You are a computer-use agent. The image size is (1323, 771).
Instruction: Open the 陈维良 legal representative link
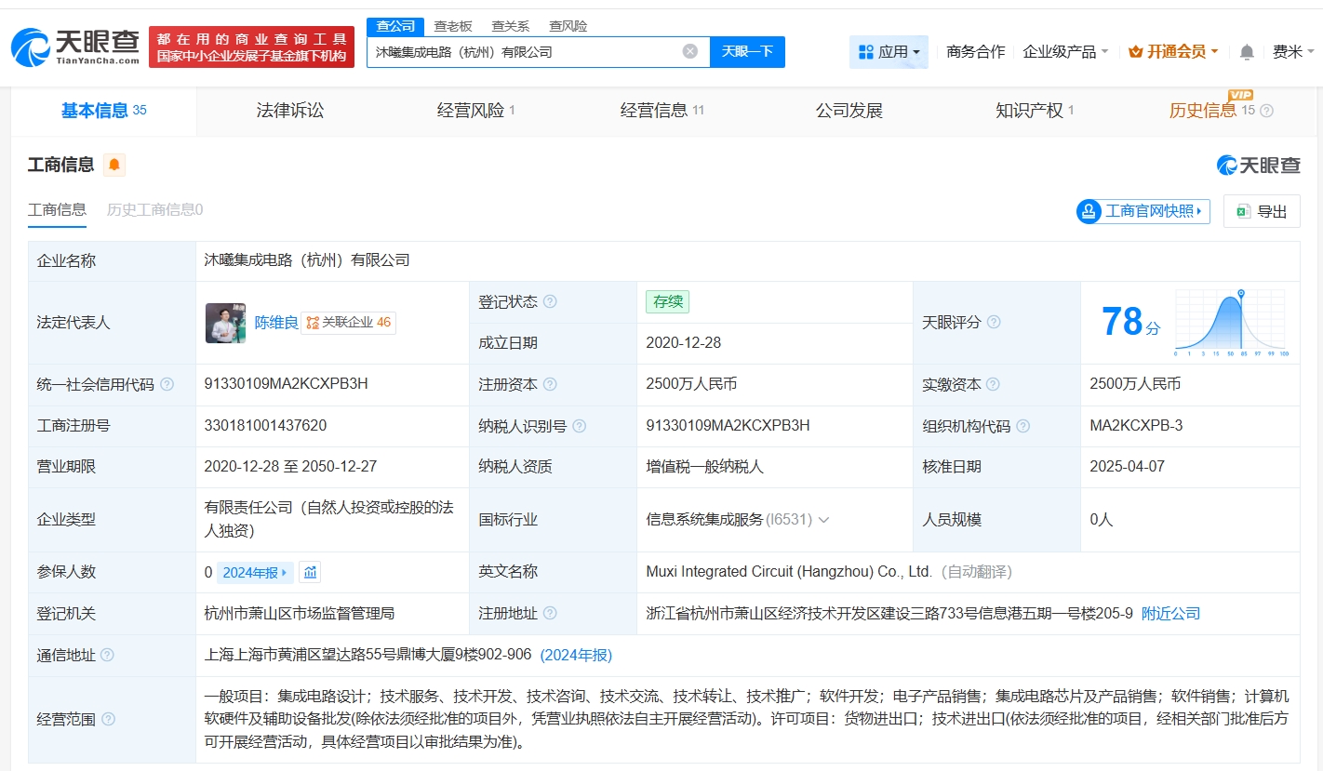tap(276, 323)
